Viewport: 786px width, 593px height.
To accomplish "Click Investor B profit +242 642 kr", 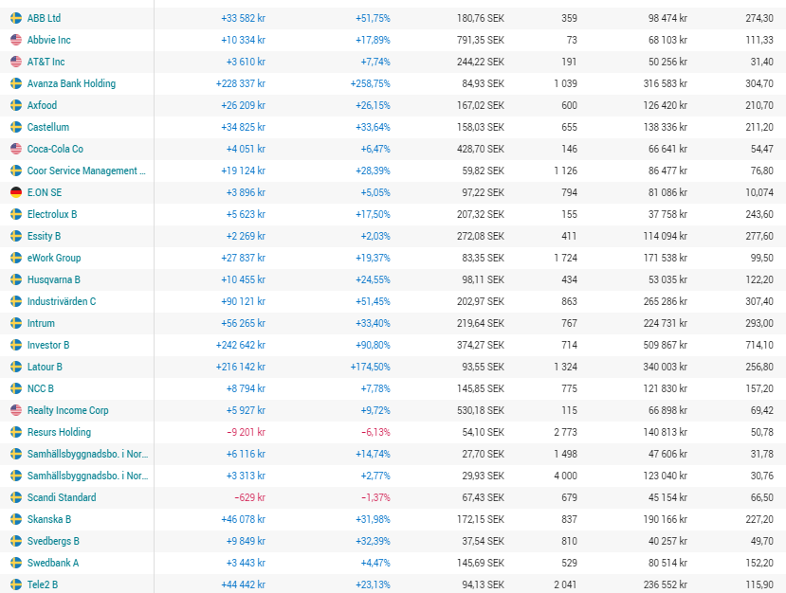I will pyautogui.click(x=241, y=345).
